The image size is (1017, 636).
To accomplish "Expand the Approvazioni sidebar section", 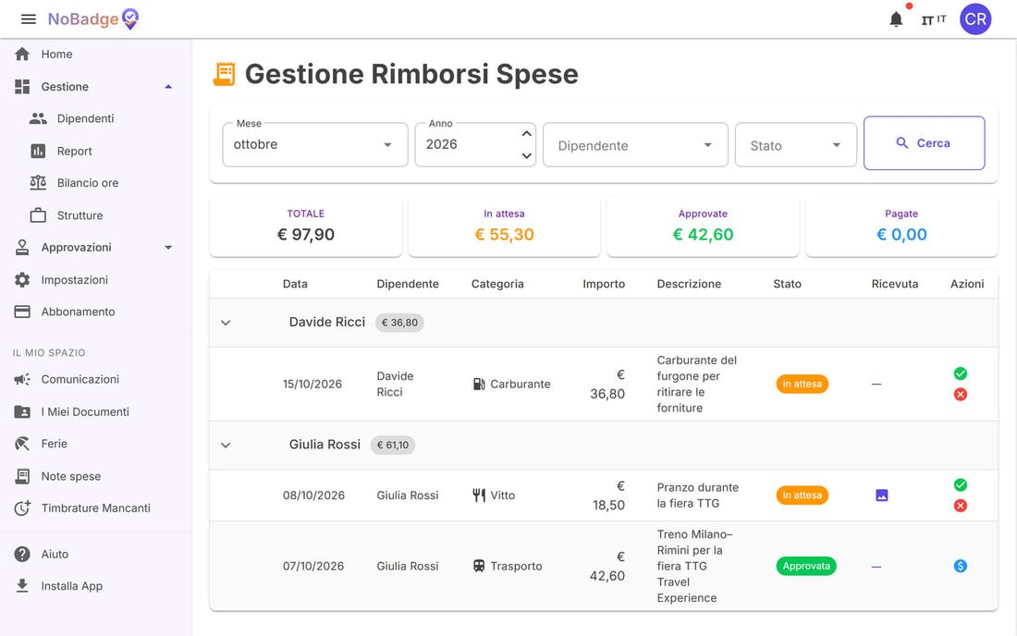I will pos(95,248).
